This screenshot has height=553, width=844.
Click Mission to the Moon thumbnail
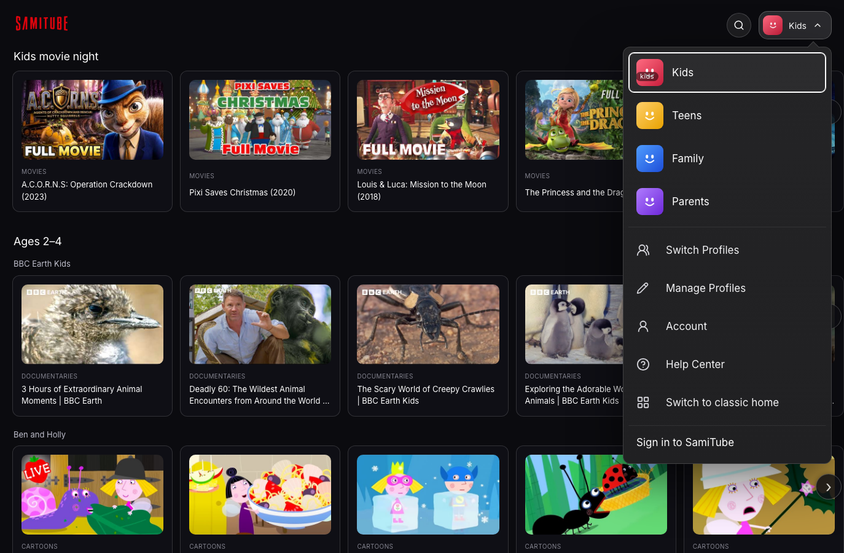coord(428,120)
